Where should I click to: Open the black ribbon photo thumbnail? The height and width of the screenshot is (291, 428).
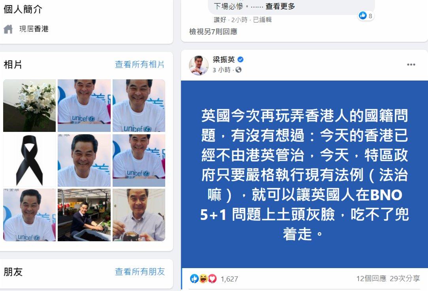click(30, 160)
